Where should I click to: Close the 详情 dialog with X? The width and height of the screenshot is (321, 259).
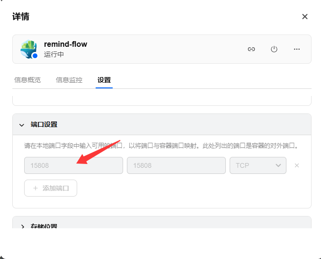[x=305, y=17]
